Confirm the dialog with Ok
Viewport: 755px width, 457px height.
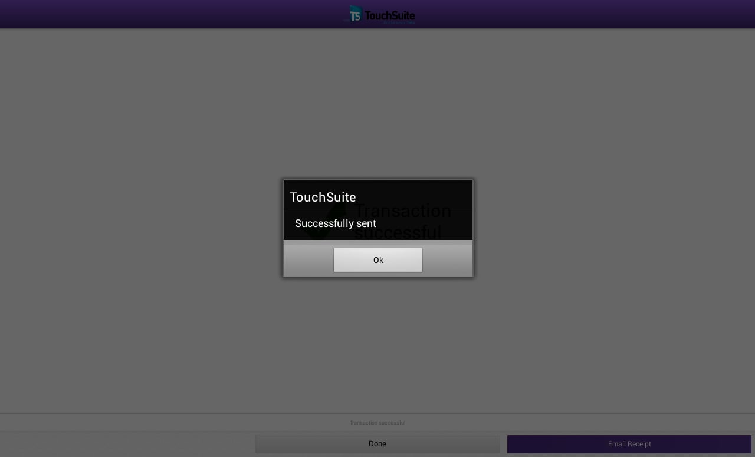coord(378,260)
